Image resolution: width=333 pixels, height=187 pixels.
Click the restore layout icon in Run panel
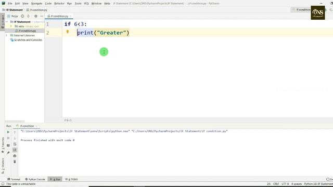coord(8,145)
